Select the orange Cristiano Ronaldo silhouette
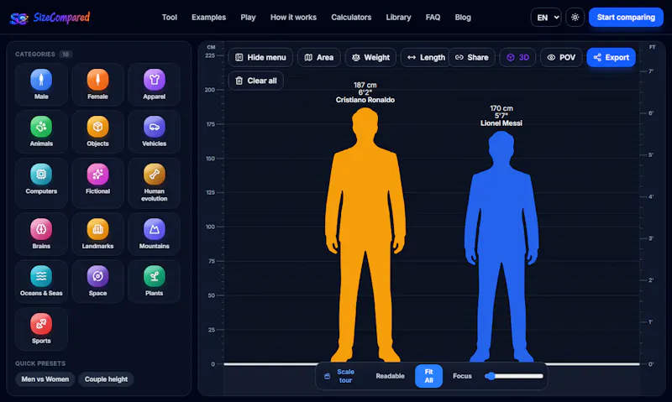Viewport: 672px width, 402px height. [x=365, y=235]
